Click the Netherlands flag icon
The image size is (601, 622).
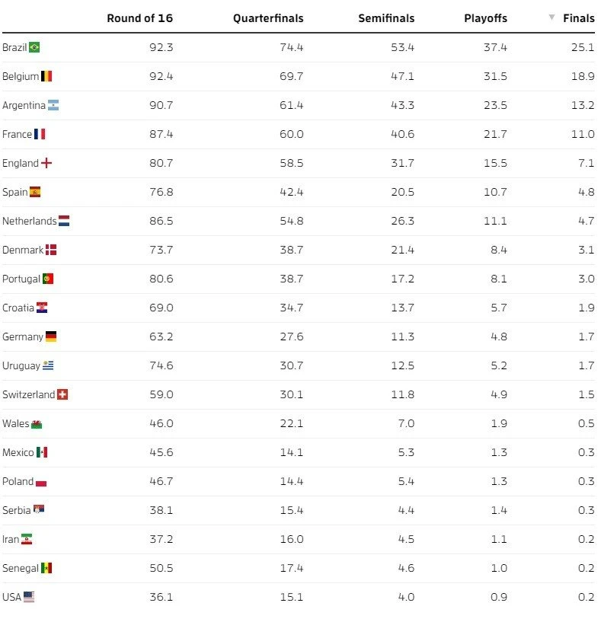pyautogui.click(x=64, y=221)
